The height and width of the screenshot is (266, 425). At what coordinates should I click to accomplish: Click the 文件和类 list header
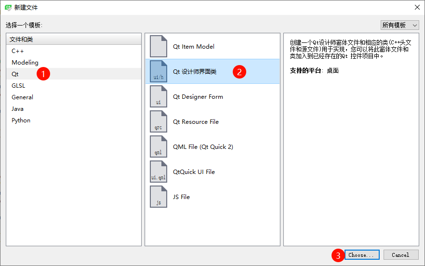tap(74, 40)
